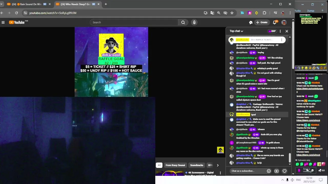Bookmark this tab with star icon
This screenshot has width=328, height=184.
(232, 13)
